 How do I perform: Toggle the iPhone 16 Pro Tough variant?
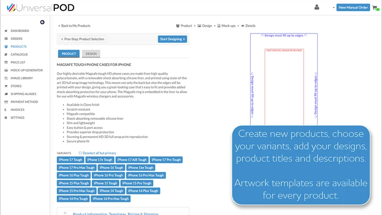(x=108, y=175)
